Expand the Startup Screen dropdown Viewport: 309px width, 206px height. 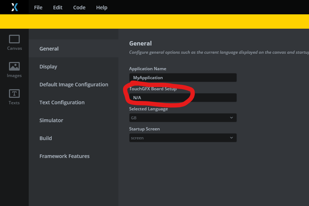point(183,138)
